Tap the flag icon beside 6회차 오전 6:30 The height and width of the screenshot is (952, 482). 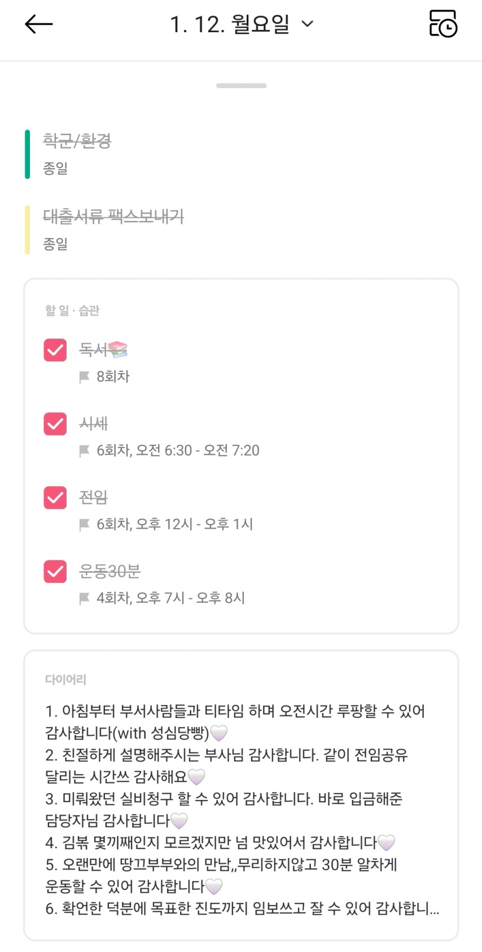[x=85, y=451]
